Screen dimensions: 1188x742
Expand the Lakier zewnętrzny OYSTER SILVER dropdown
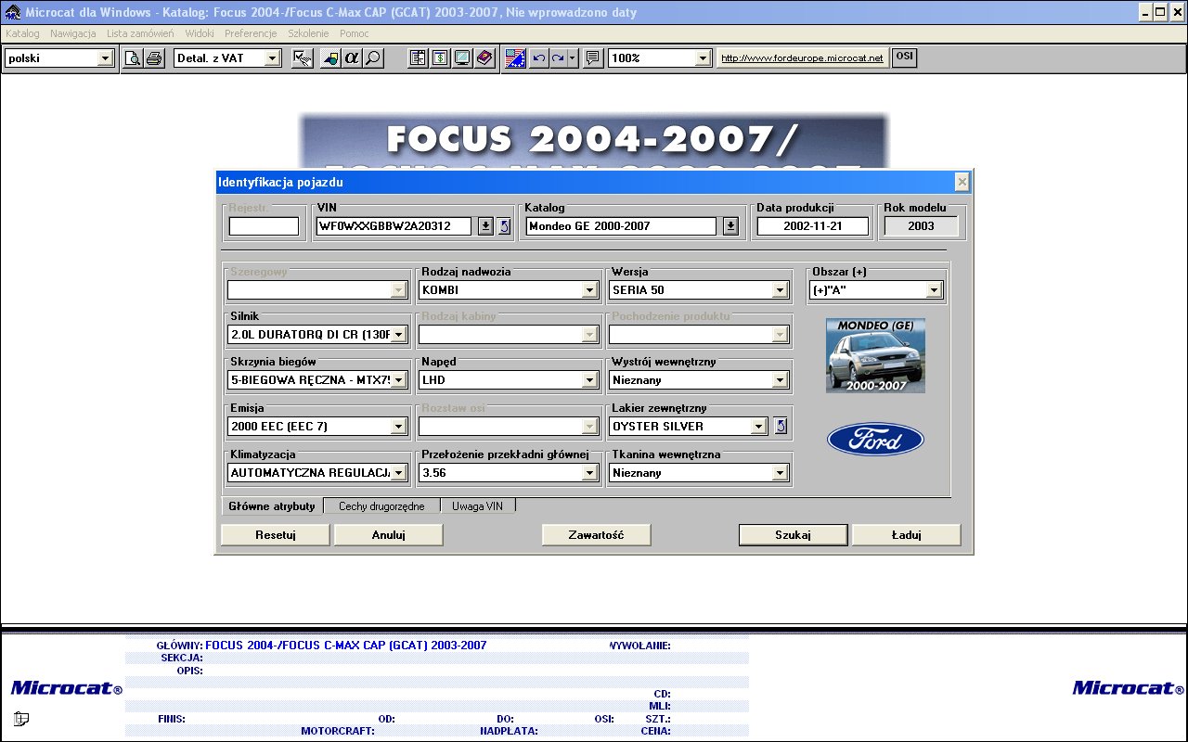759,427
